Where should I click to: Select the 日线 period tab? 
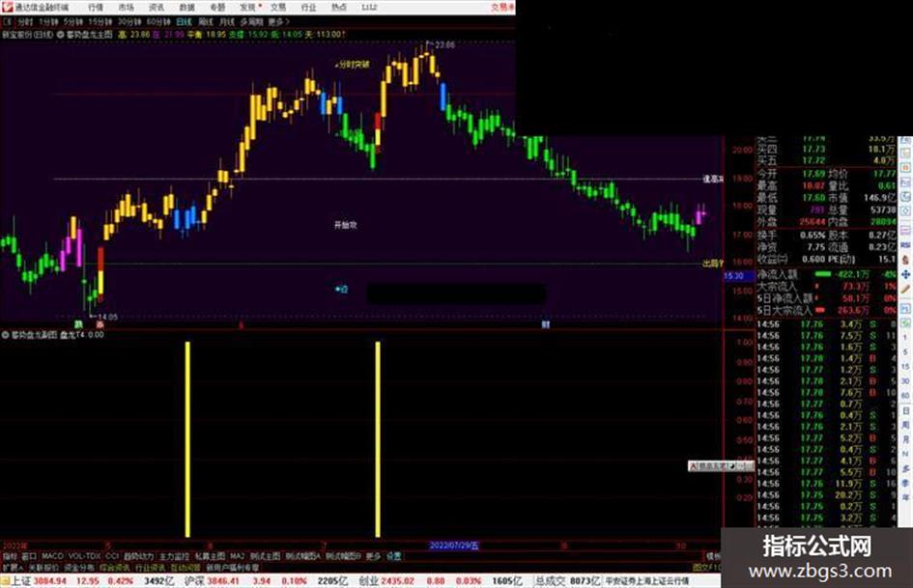pyautogui.click(x=184, y=21)
